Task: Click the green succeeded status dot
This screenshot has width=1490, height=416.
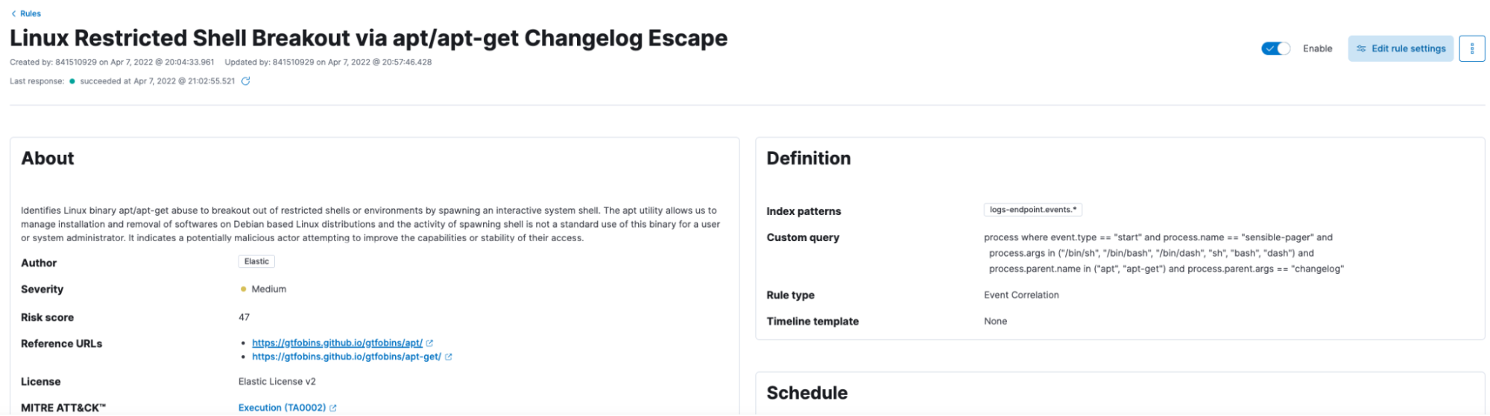Action: tap(72, 81)
